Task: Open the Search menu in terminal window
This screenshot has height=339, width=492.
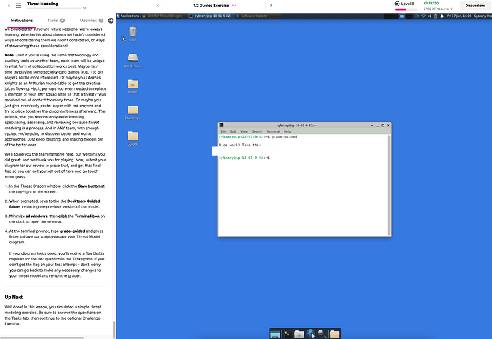Action: 256,131
